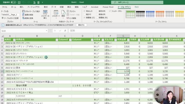Open the ファイル tab
185x104 pixels.
click(5, 7)
